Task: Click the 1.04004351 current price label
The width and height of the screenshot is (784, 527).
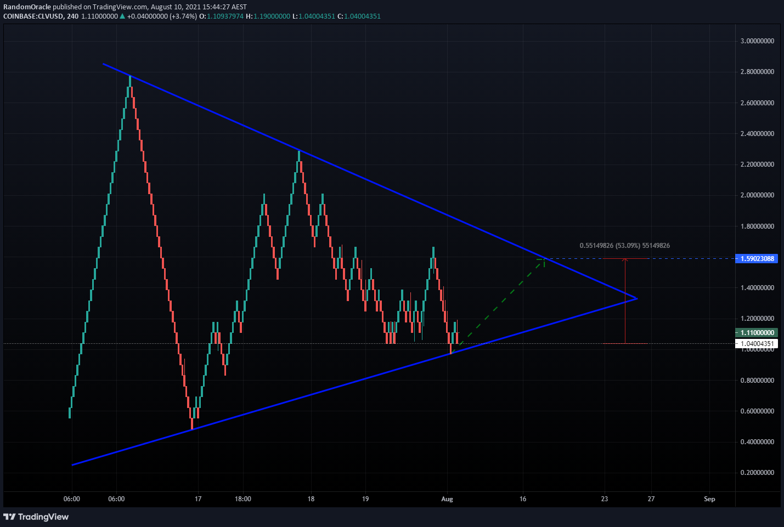Action: 756,344
